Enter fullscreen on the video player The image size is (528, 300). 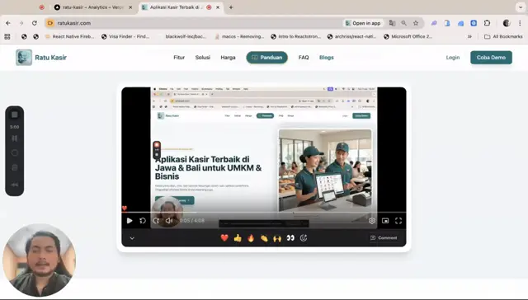click(398, 221)
